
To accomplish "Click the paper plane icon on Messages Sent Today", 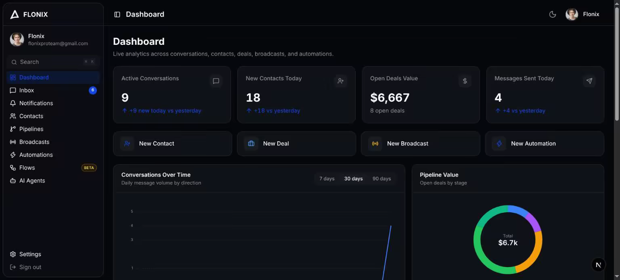I will [589, 81].
